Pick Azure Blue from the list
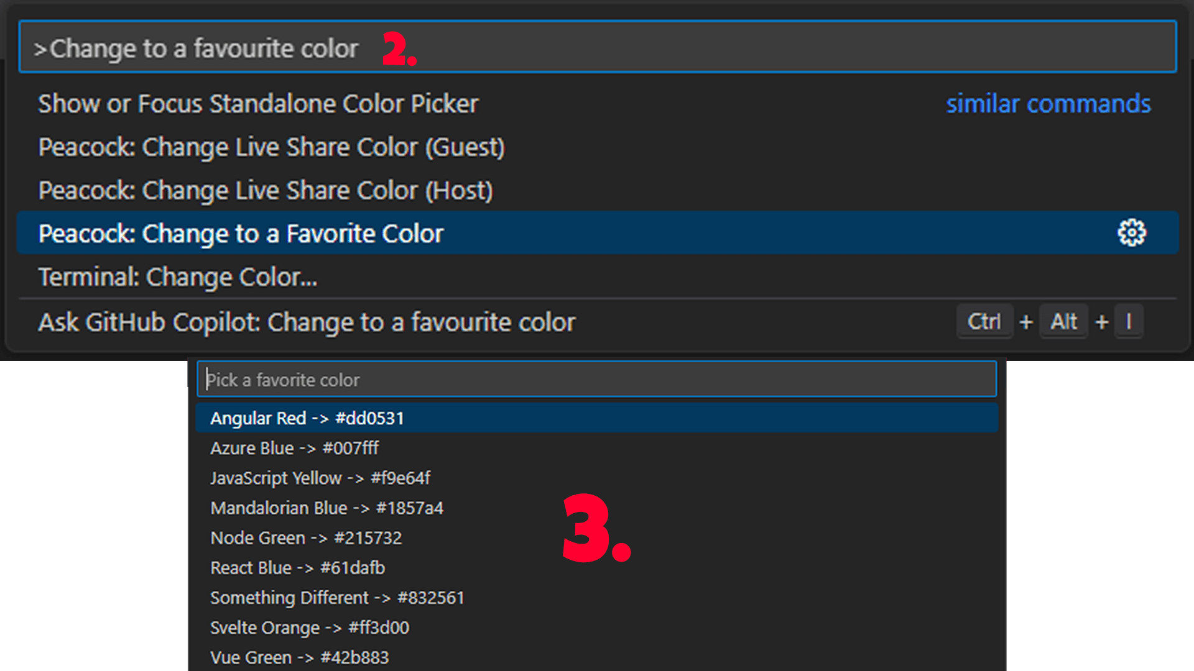Image resolution: width=1194 pixels, height=671 pixels. [295, 448]
